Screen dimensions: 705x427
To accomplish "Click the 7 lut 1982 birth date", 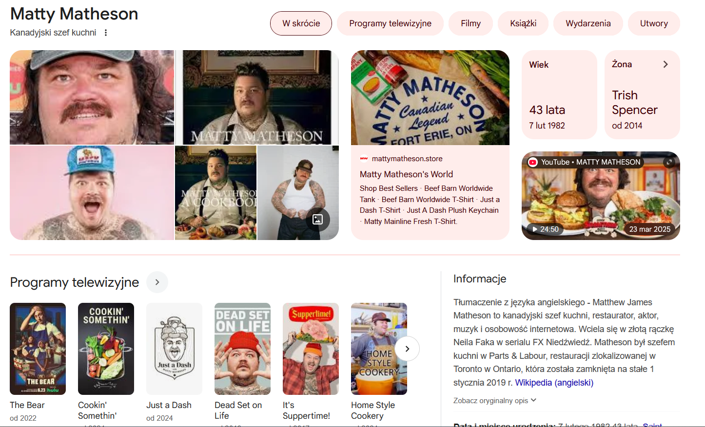I will pyautogui.click(x=547, y=126).
